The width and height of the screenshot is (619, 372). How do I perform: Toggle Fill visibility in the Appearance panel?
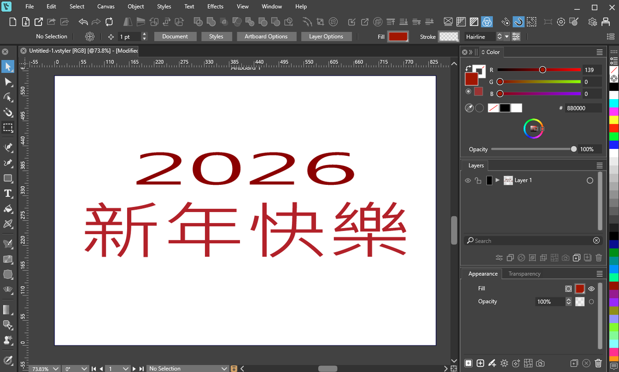(591, 289)
